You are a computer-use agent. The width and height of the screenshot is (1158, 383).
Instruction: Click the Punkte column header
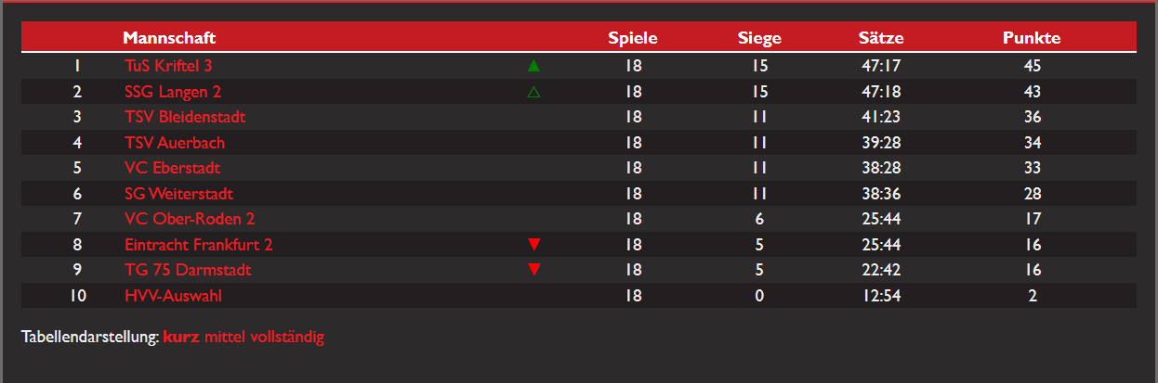pos(1032,38)
